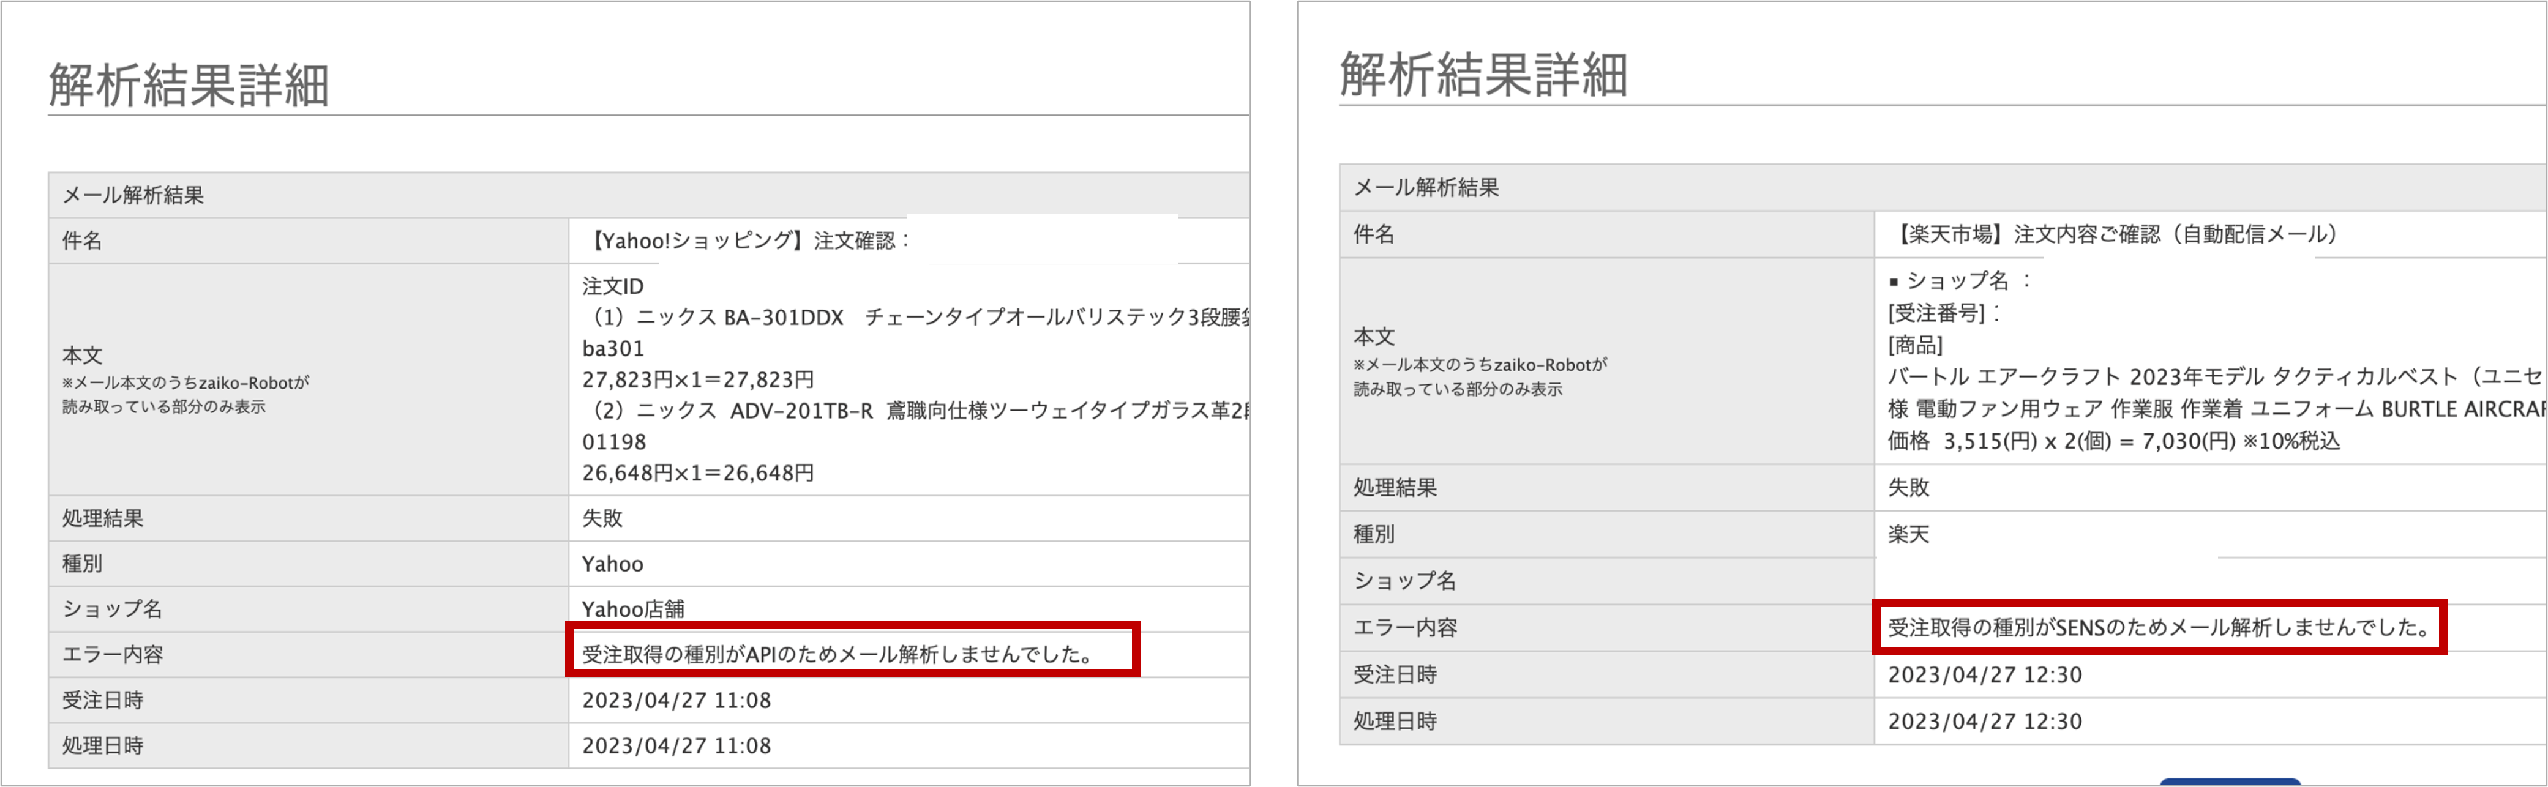Click the 件名 label in the Yahoo panel

click(81, 241)
